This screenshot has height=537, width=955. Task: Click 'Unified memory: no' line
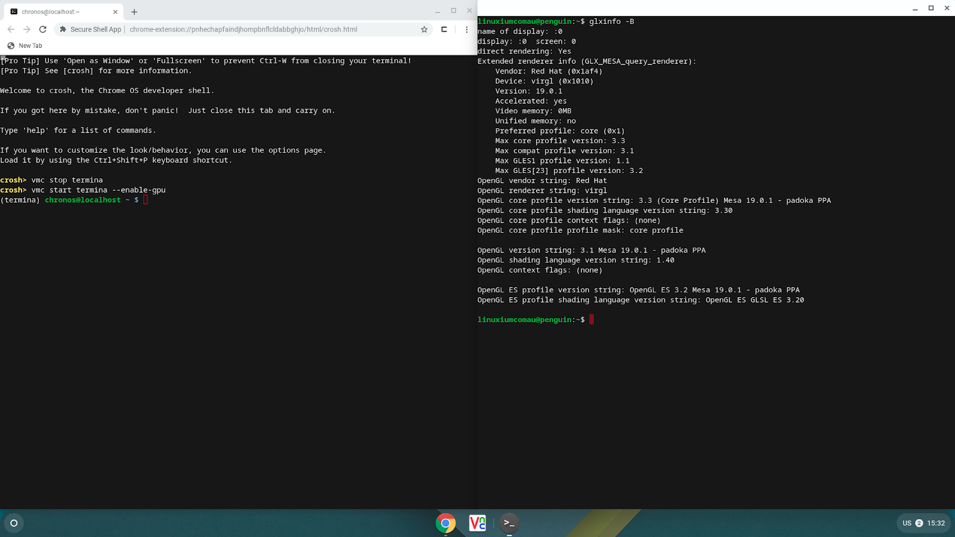tap(535, 121)
